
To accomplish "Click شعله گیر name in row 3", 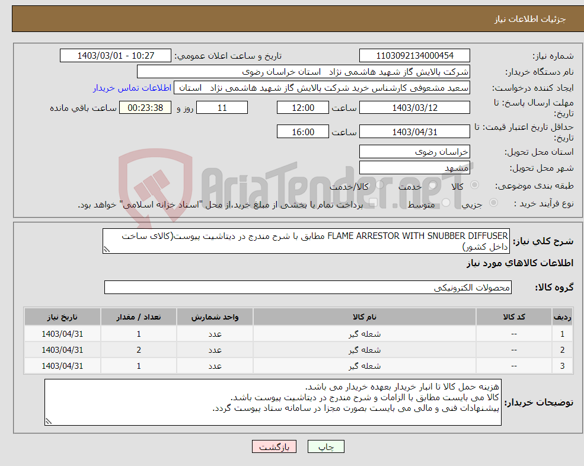I will (365, 366).
